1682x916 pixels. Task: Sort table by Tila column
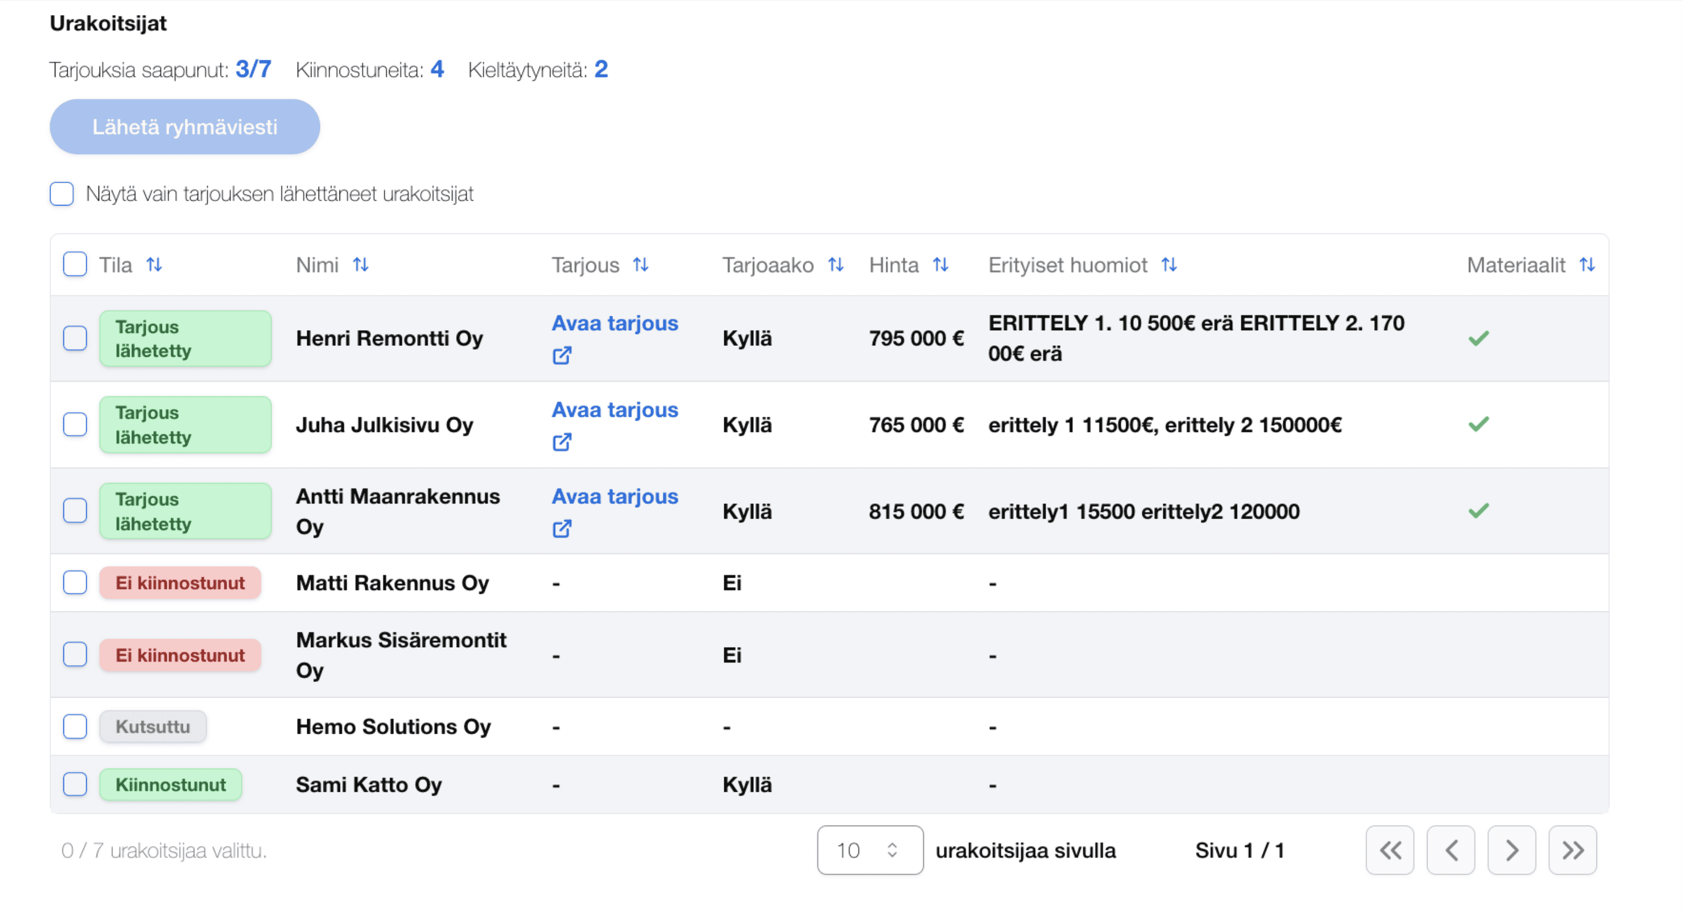click(154, 265)
